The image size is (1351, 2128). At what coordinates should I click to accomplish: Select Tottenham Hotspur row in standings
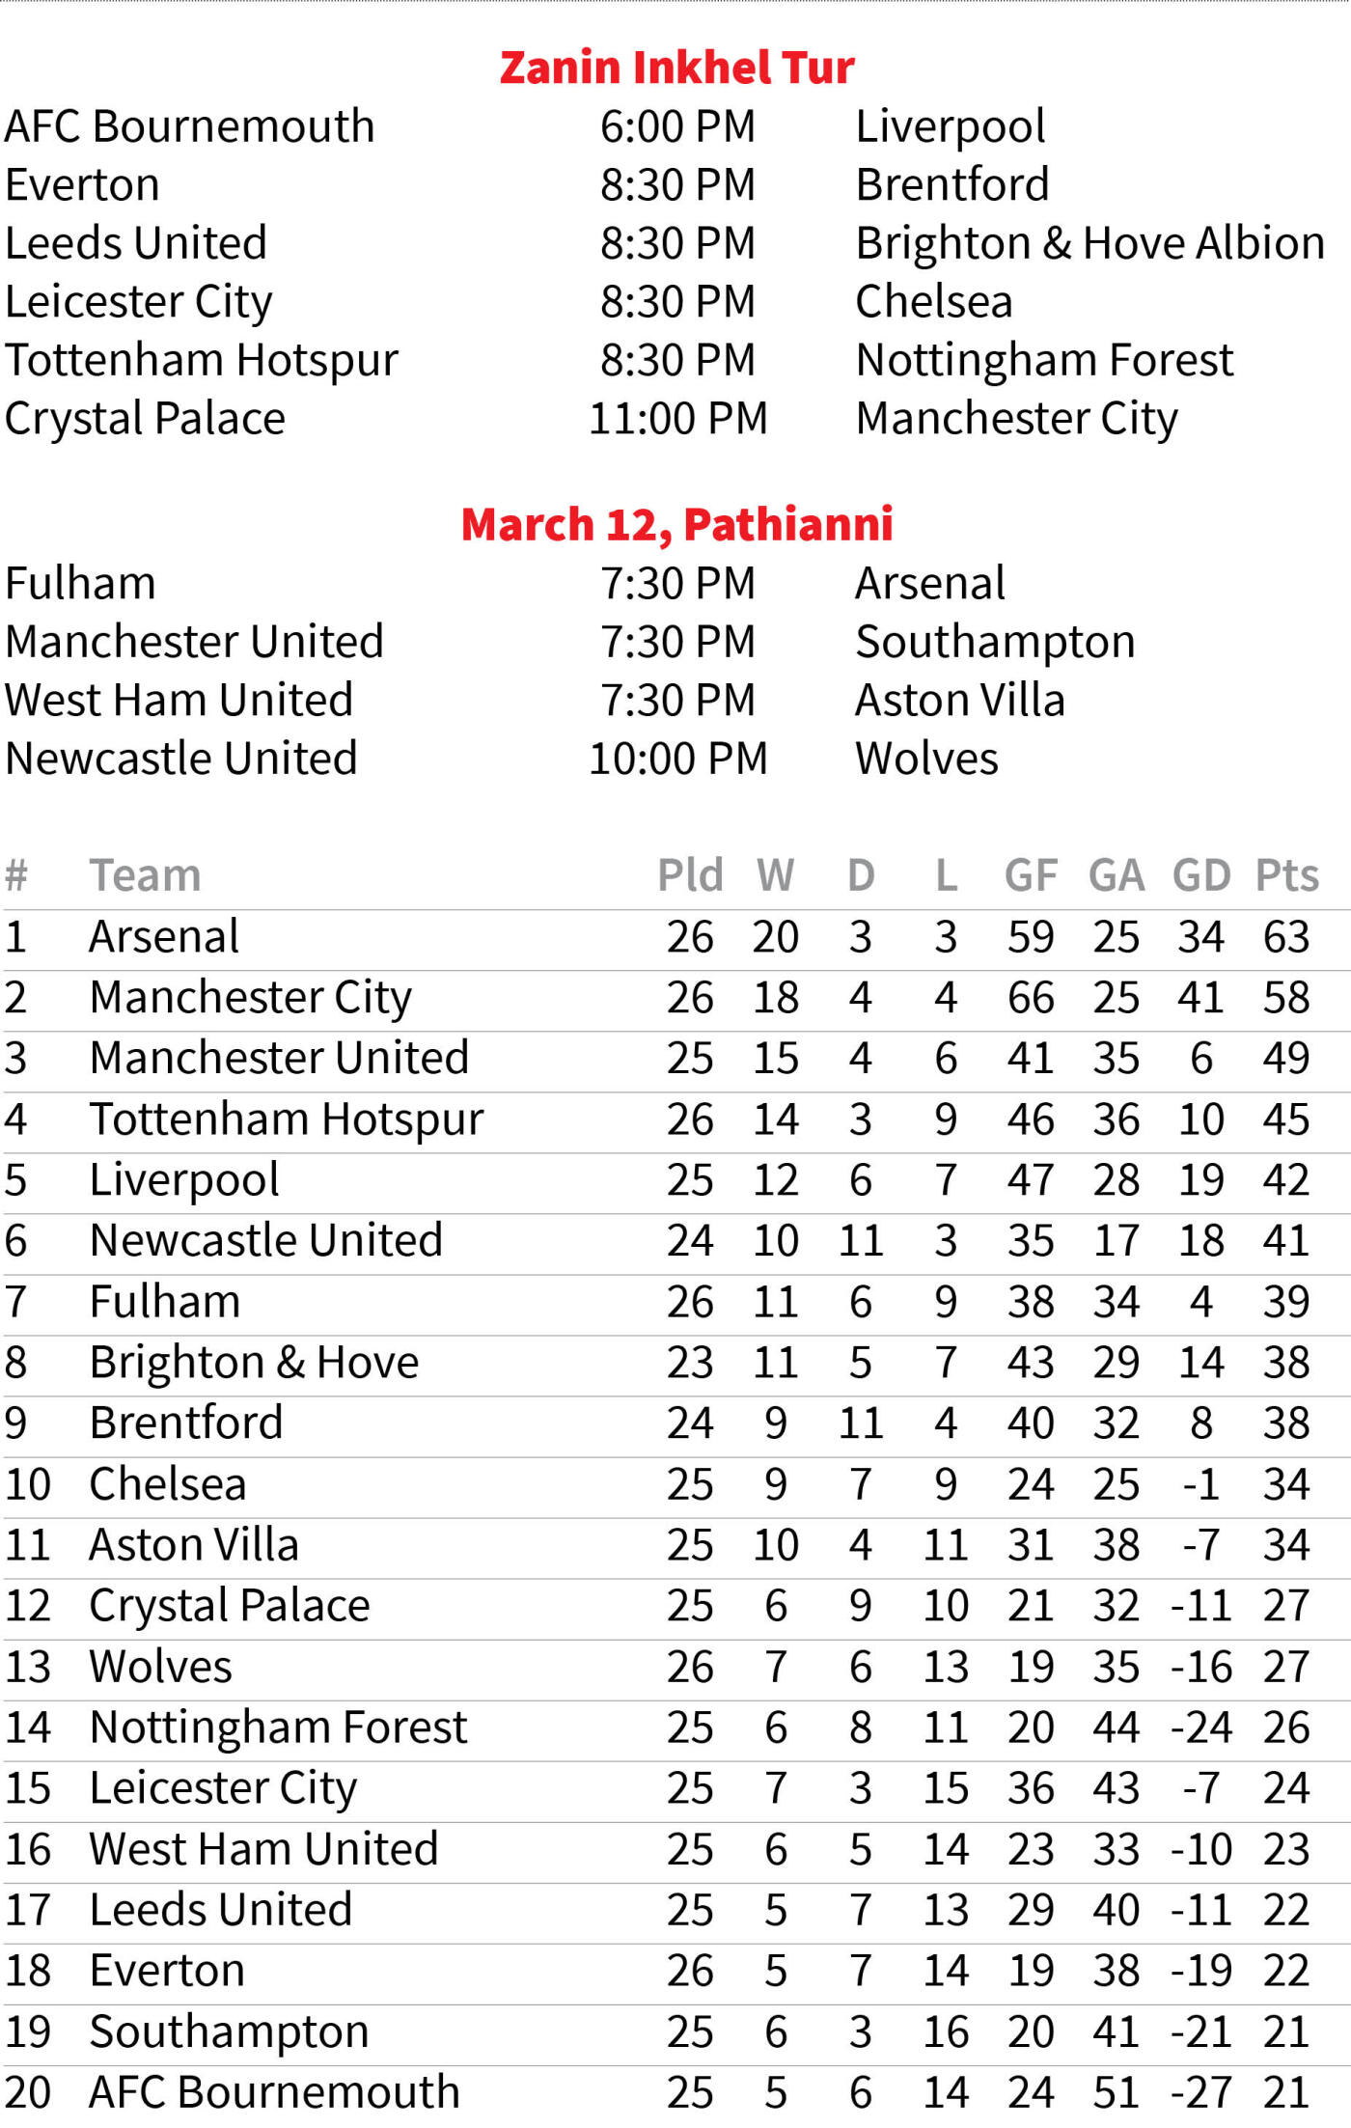(675, 1119)
